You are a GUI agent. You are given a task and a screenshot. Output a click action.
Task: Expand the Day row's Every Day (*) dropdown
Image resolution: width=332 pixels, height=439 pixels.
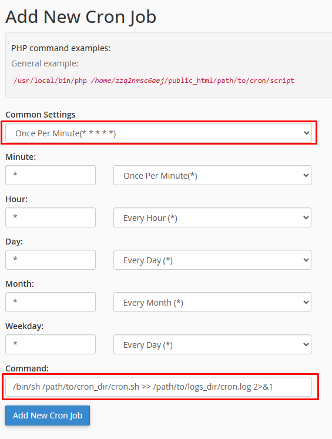point(212,260)
